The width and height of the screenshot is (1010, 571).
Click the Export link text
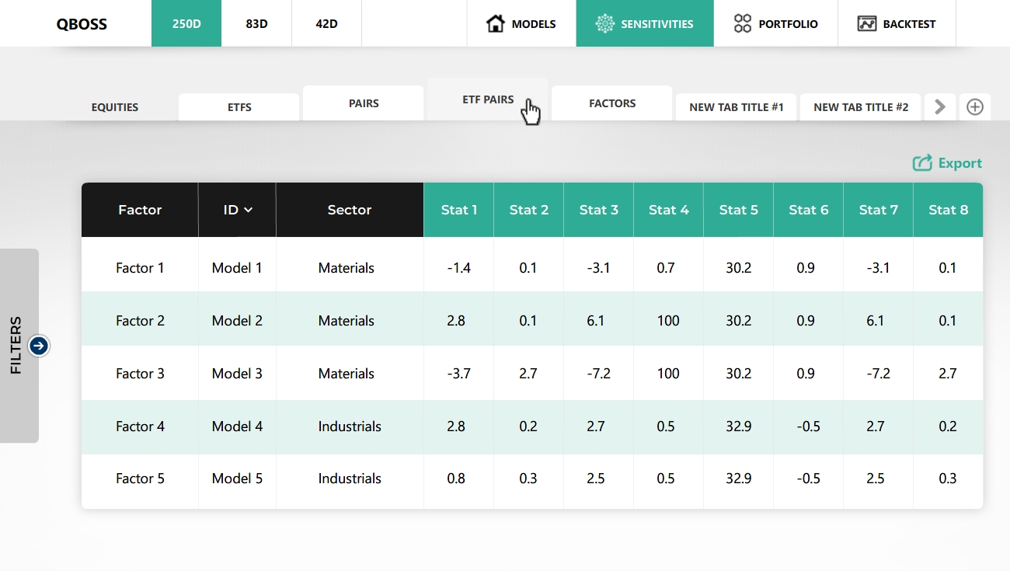pyautogui.click(x=959, y=163)
